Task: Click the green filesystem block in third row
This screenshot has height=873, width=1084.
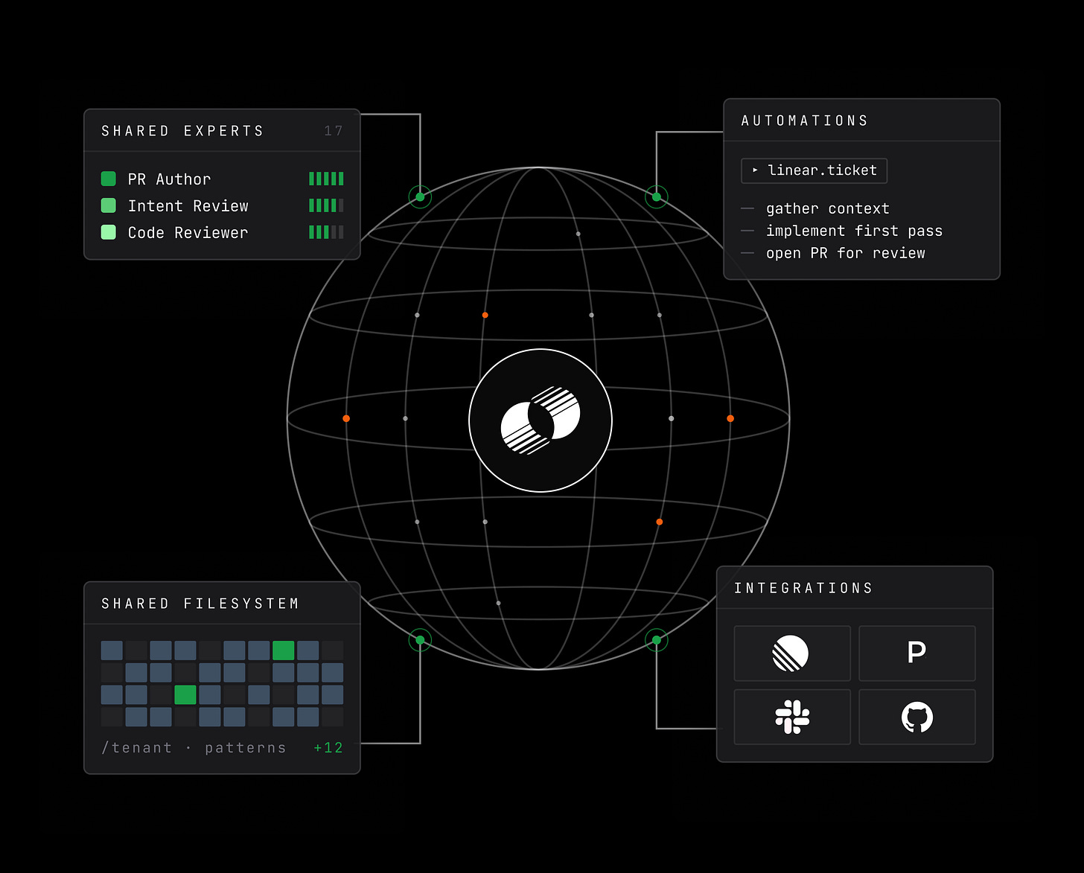Action: [185, 695]
